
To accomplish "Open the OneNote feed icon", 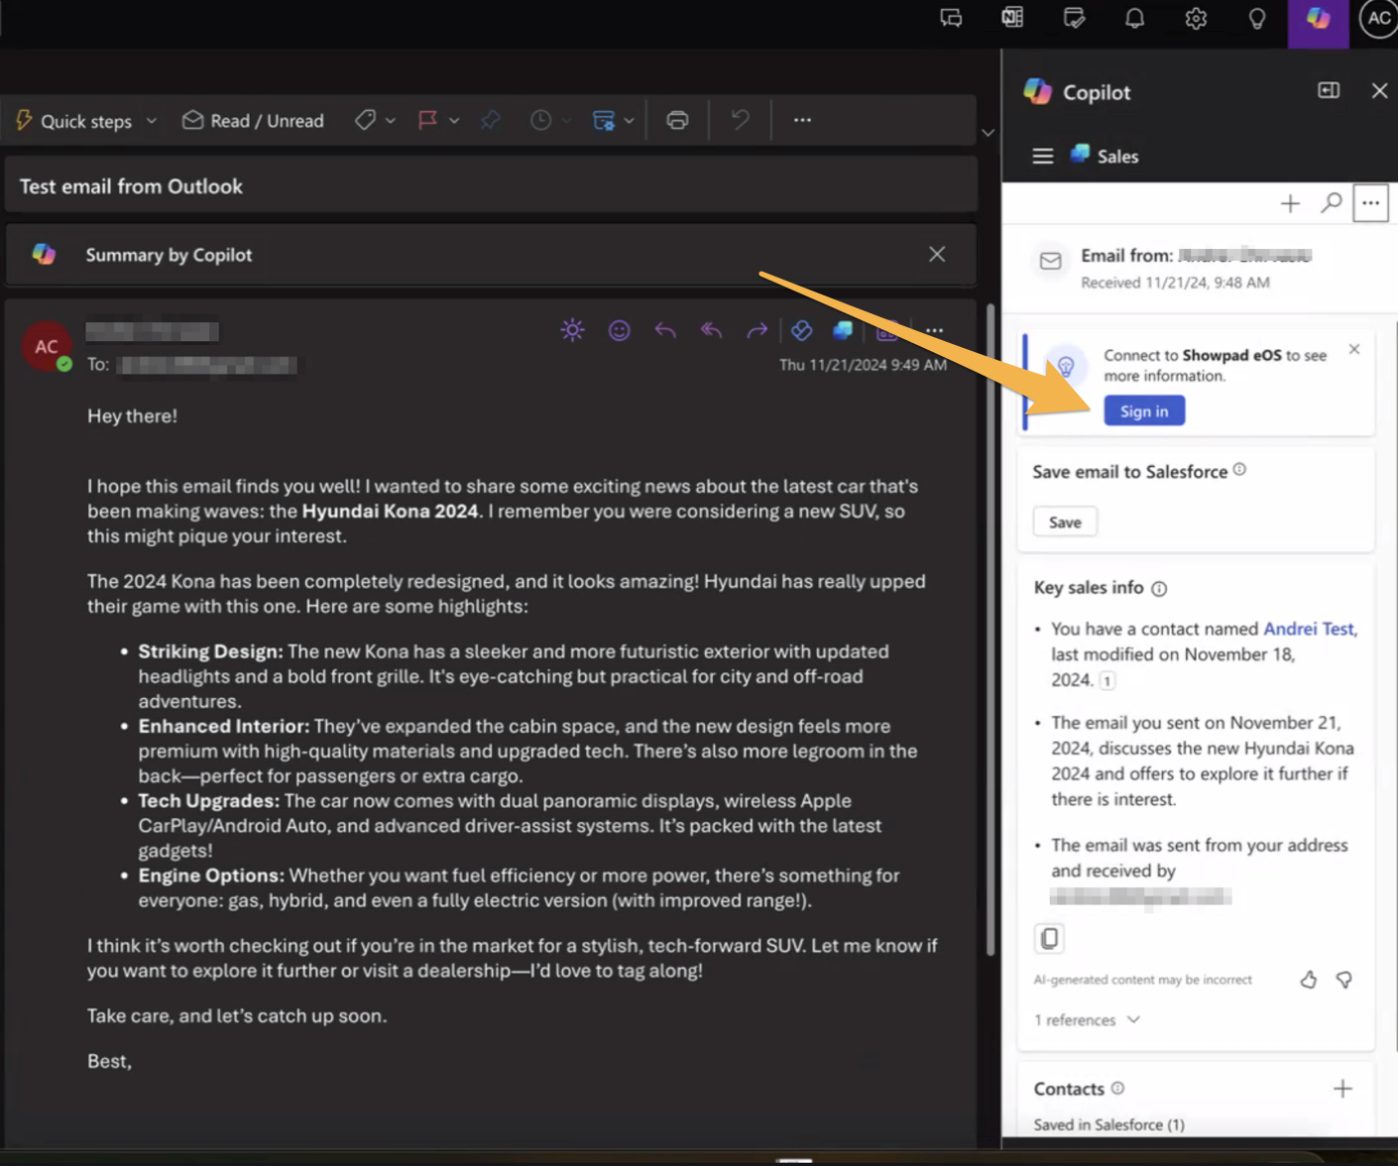I will pyautogui.click(x=1012, y=18).
